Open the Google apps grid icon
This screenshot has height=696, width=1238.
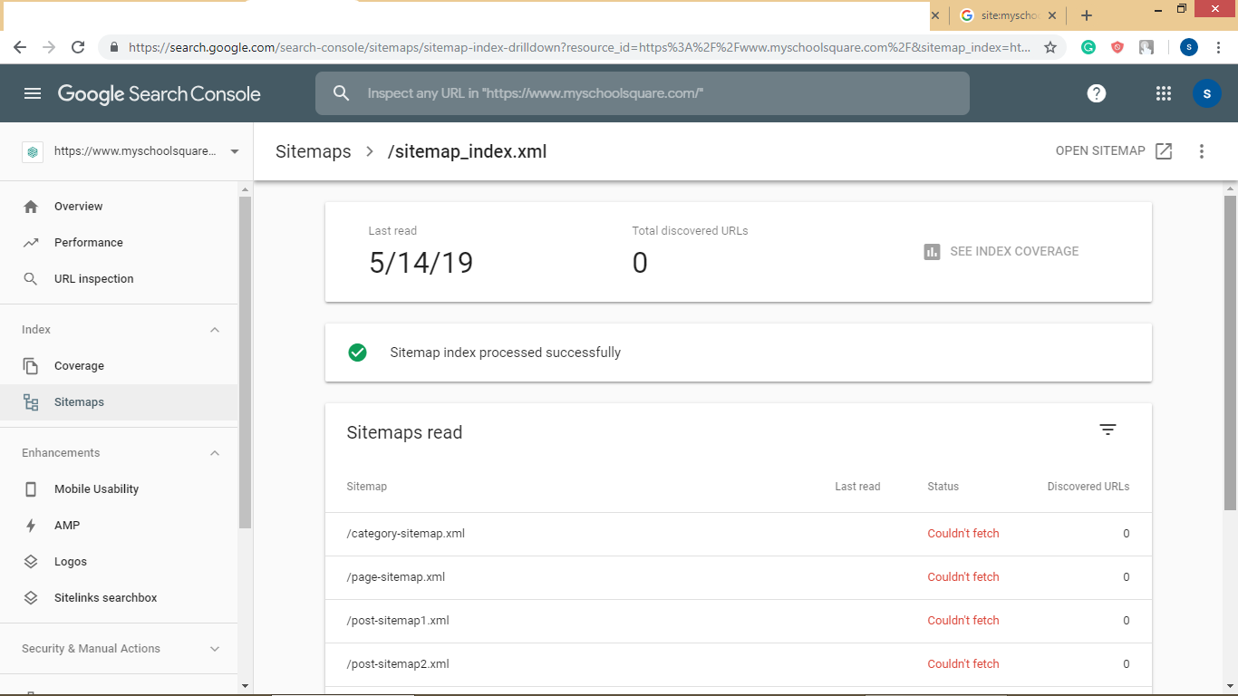[x=1164, y=93]
